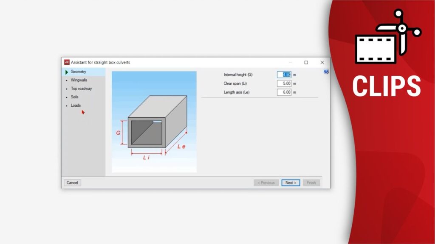This screenshot has width=435, height=244.
Task: Click the box culvert diagram image
Action: [x=154, y=122]
